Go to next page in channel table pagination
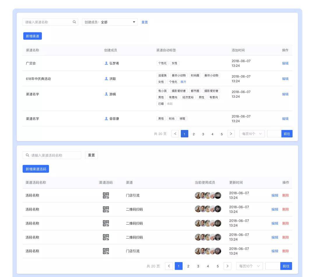 [231, 134]
